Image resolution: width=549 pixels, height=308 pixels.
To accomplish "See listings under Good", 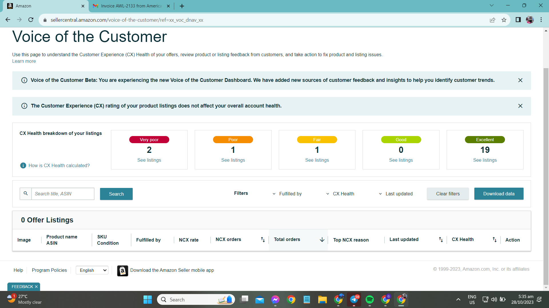I will [401, 160].
